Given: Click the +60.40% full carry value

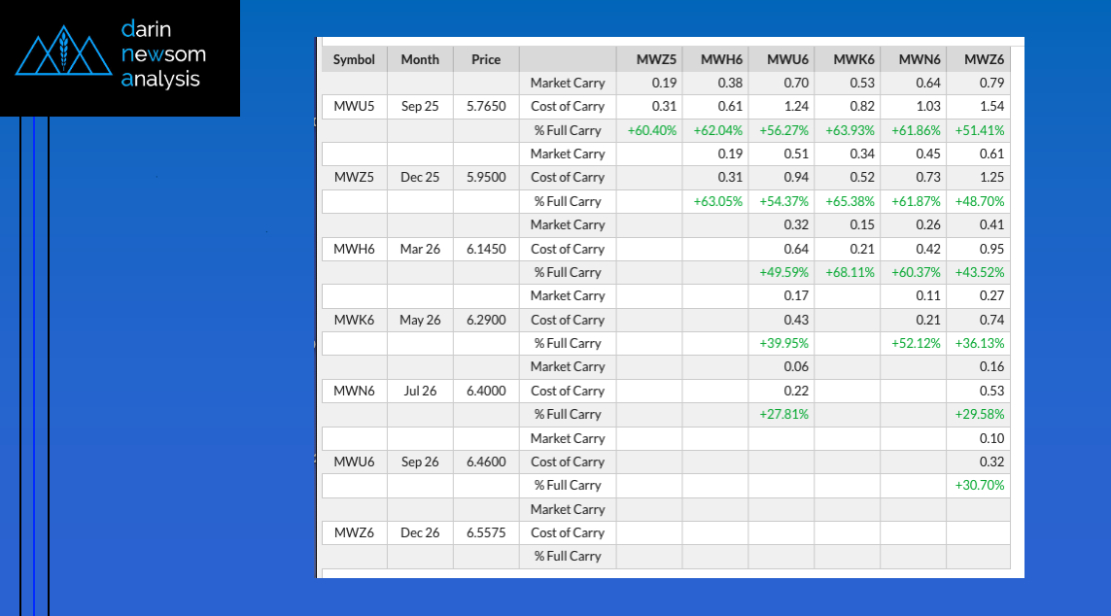Looking at the screenshot, I should 651,130.
